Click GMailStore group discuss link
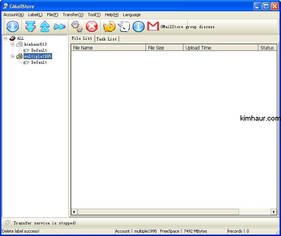The width and height of the screenshot is (281, 236). click(187, 27)
